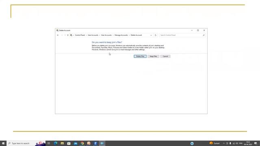Open the Mail app on taskbar
This screenshot has width=260, height=146.
[76, 143]
